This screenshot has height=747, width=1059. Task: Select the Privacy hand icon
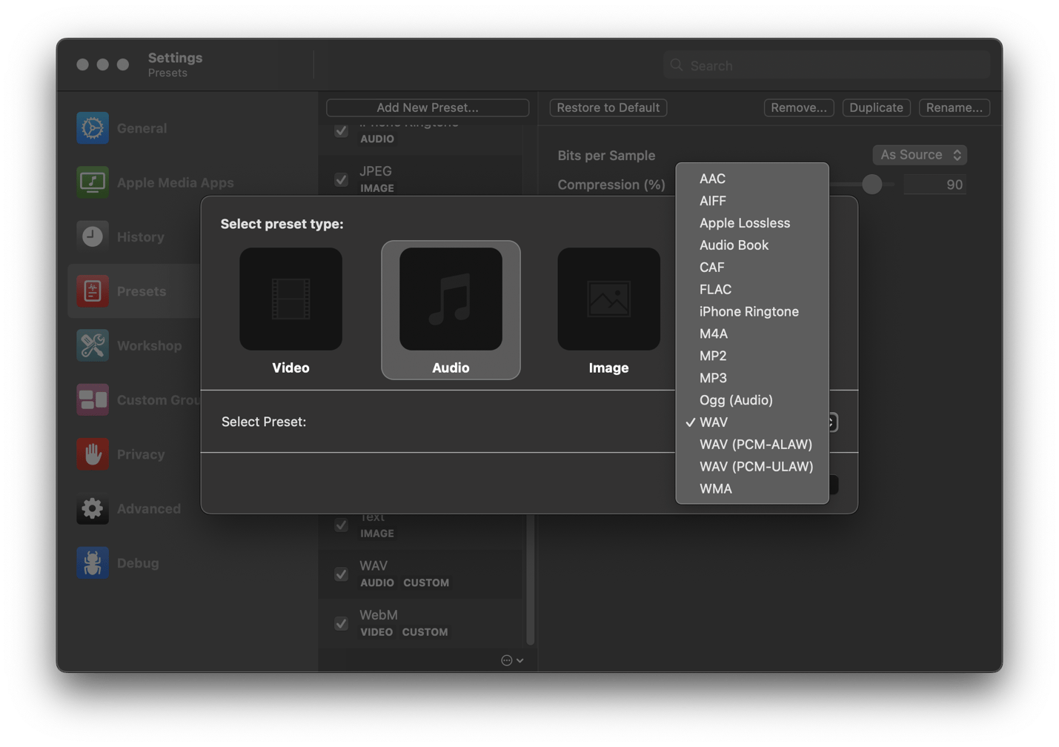tap(92, 454)
